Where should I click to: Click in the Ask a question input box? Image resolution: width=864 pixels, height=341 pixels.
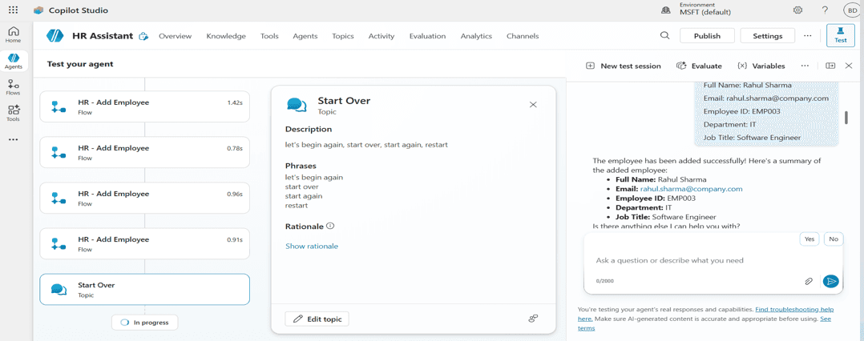[669, 260]
